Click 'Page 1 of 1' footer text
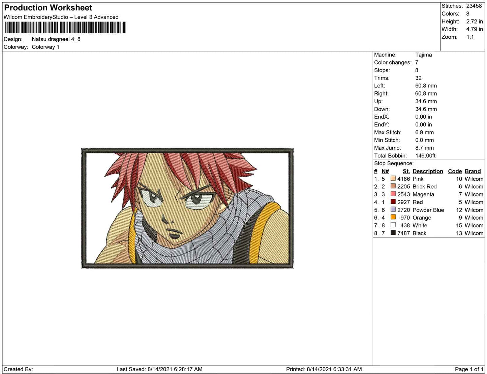 click(469, 369)
